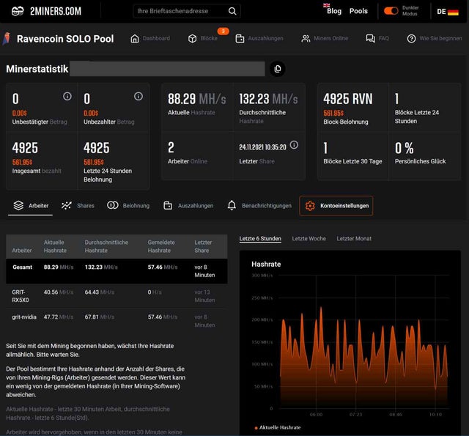
Task: Click the 88.29 MH/s current hashrate card
Action: coord(197,107)
